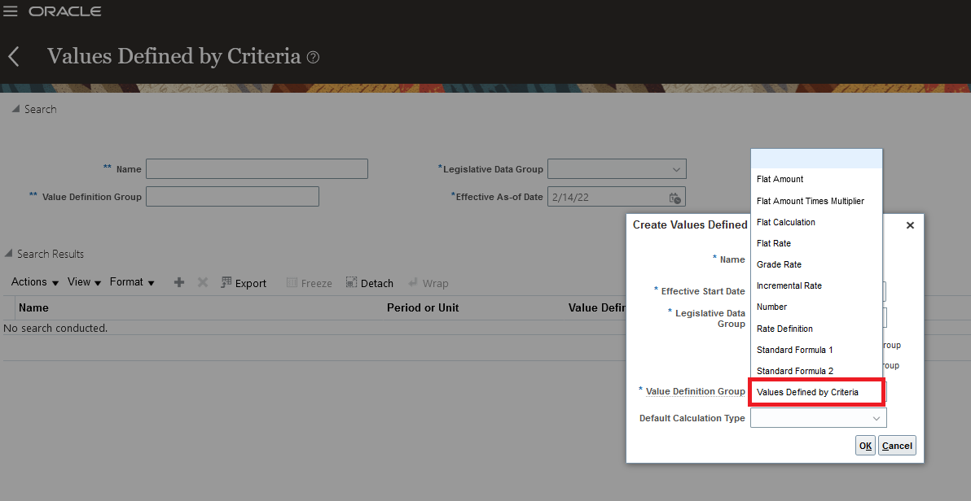Open the Actions menu
971x501 pixels.
click(x=35, y=282)
